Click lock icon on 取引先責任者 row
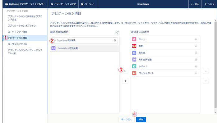Image resolution: width=217 pixels, height=123 pixels. (196, 59)
